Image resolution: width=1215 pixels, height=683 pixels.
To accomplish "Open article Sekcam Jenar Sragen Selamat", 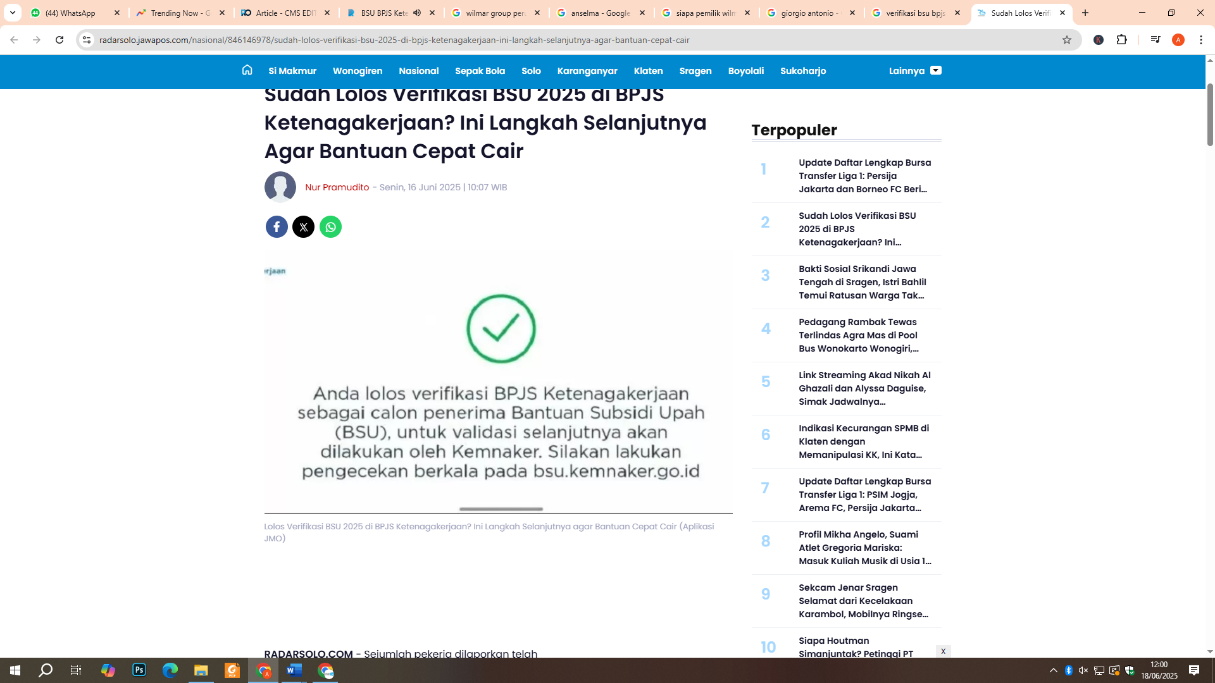I will pyautogui.click(x=864, y=601).
